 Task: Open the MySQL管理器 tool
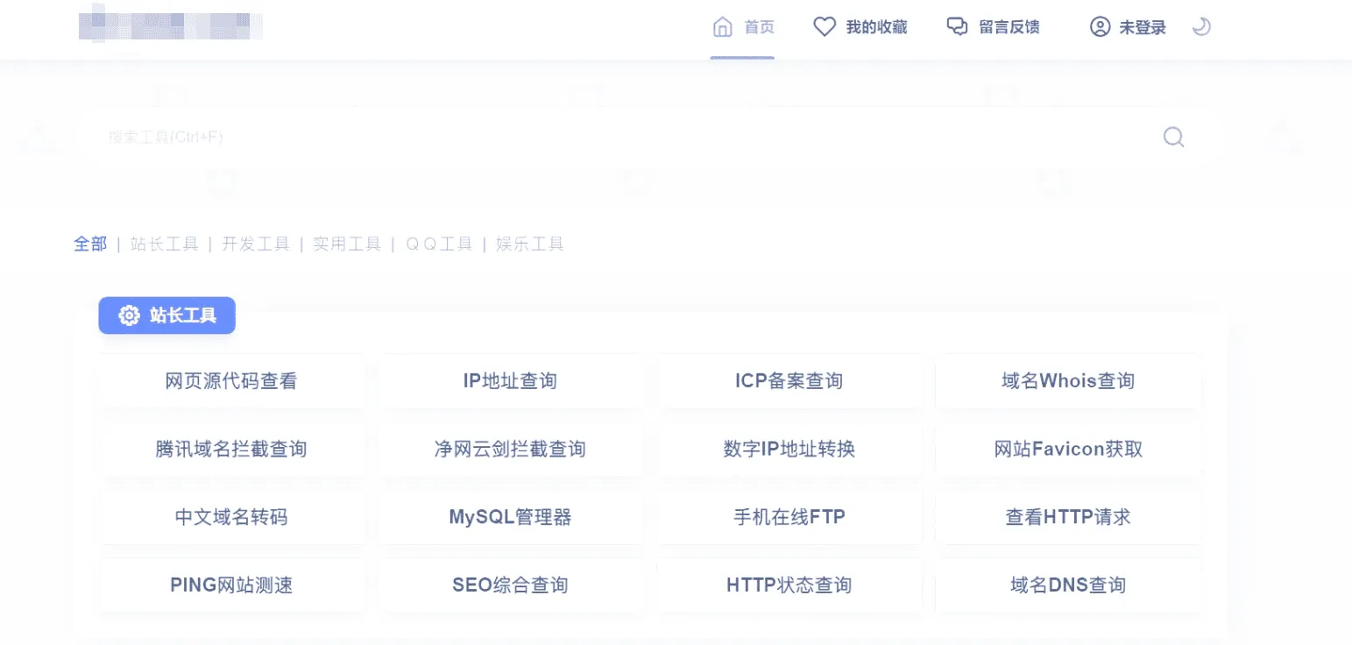(510, 517)
